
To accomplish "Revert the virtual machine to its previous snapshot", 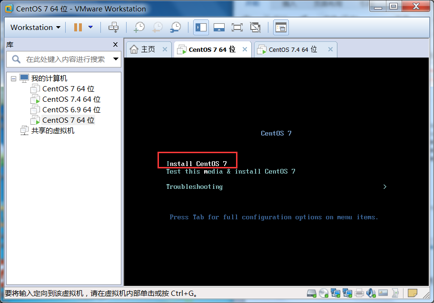I will click(158, 27).
